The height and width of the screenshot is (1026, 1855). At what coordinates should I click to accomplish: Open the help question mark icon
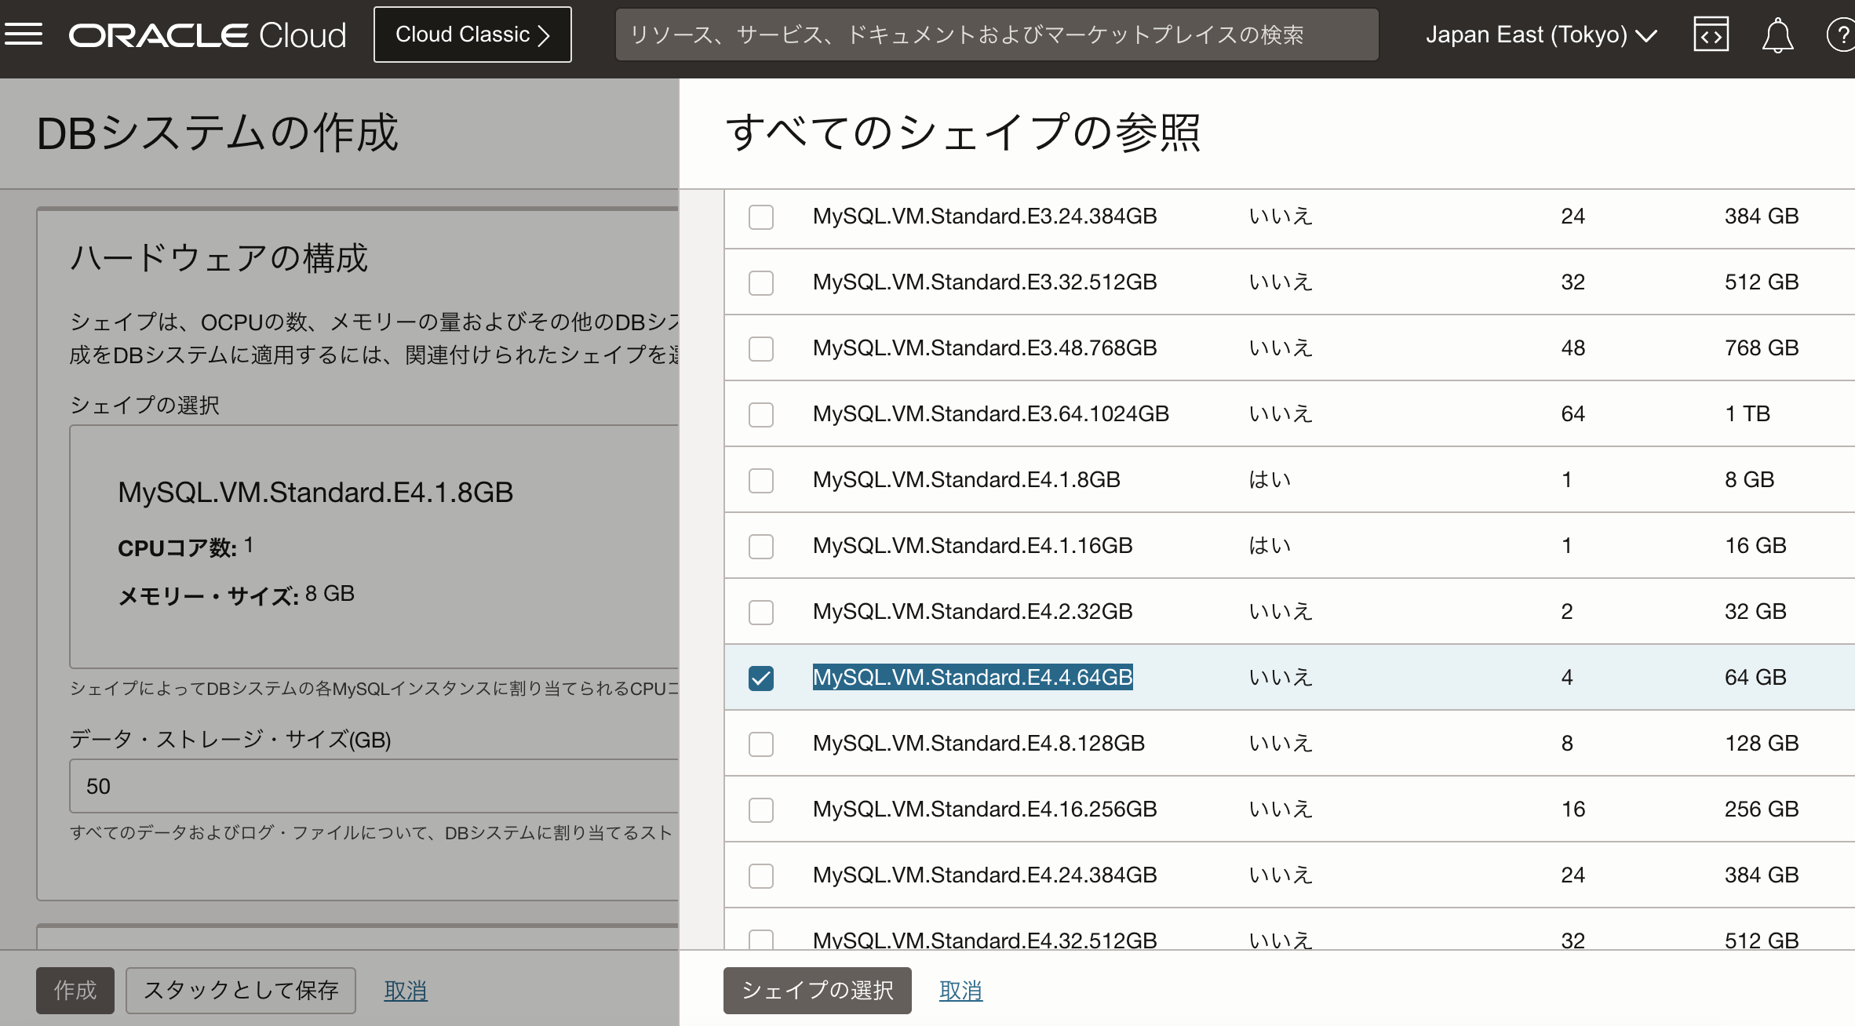point(1840,35)
